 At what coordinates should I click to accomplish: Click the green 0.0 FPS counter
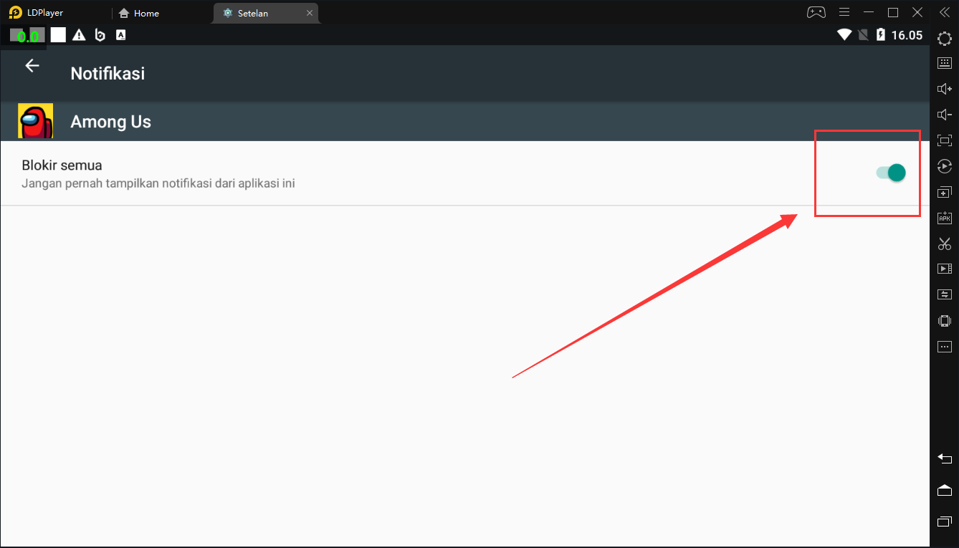pyautogui.click(x=28, y=36)
